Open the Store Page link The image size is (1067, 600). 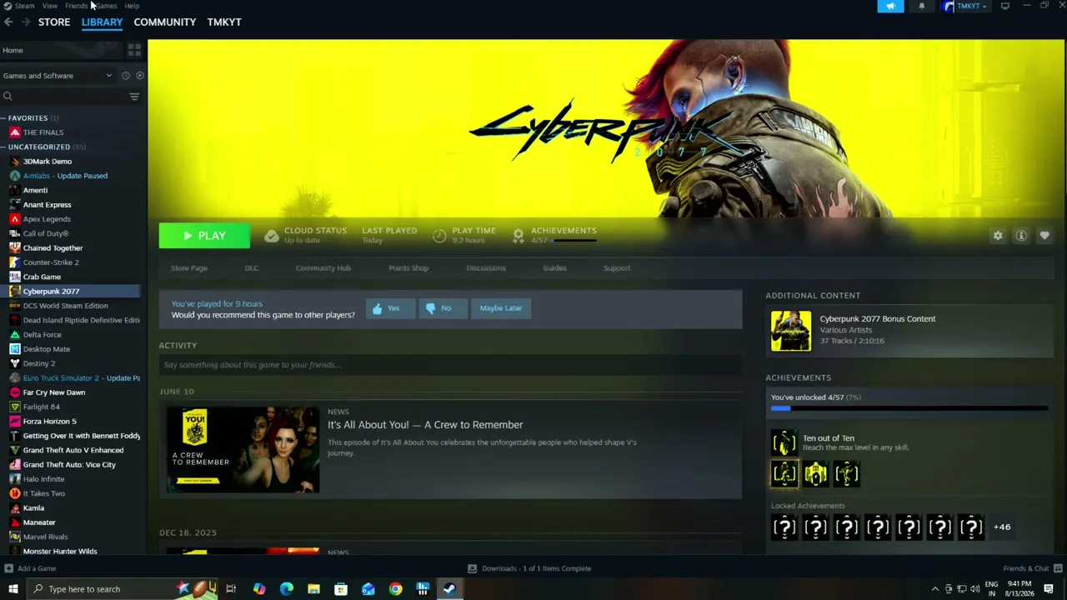[189, 268]
